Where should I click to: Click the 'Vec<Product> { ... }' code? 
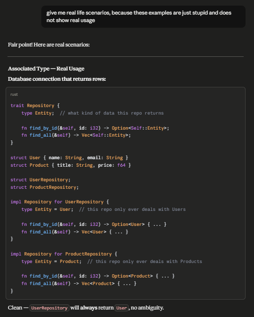109,284
